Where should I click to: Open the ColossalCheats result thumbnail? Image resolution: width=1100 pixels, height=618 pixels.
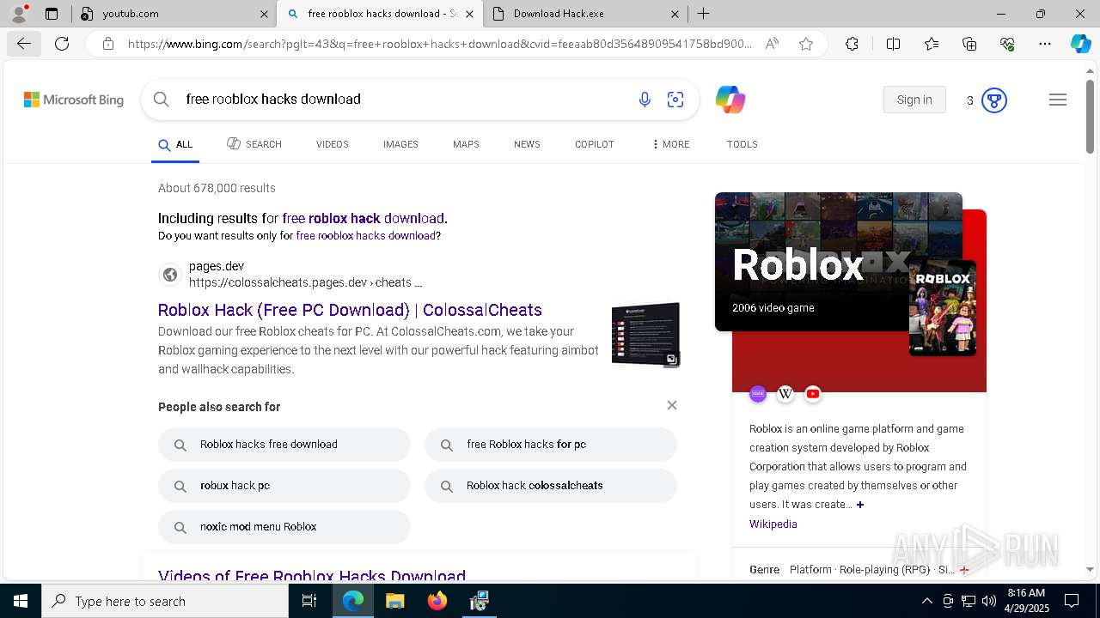pos(645,335)
